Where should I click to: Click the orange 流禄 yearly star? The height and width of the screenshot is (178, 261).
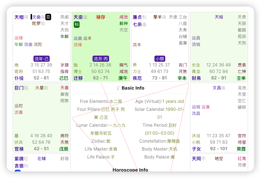(x=78, y=45)
